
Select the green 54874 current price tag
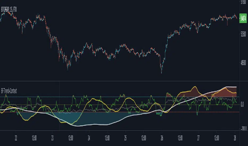(x=243, y=18)
